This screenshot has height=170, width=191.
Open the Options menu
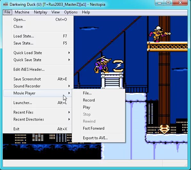71,12
